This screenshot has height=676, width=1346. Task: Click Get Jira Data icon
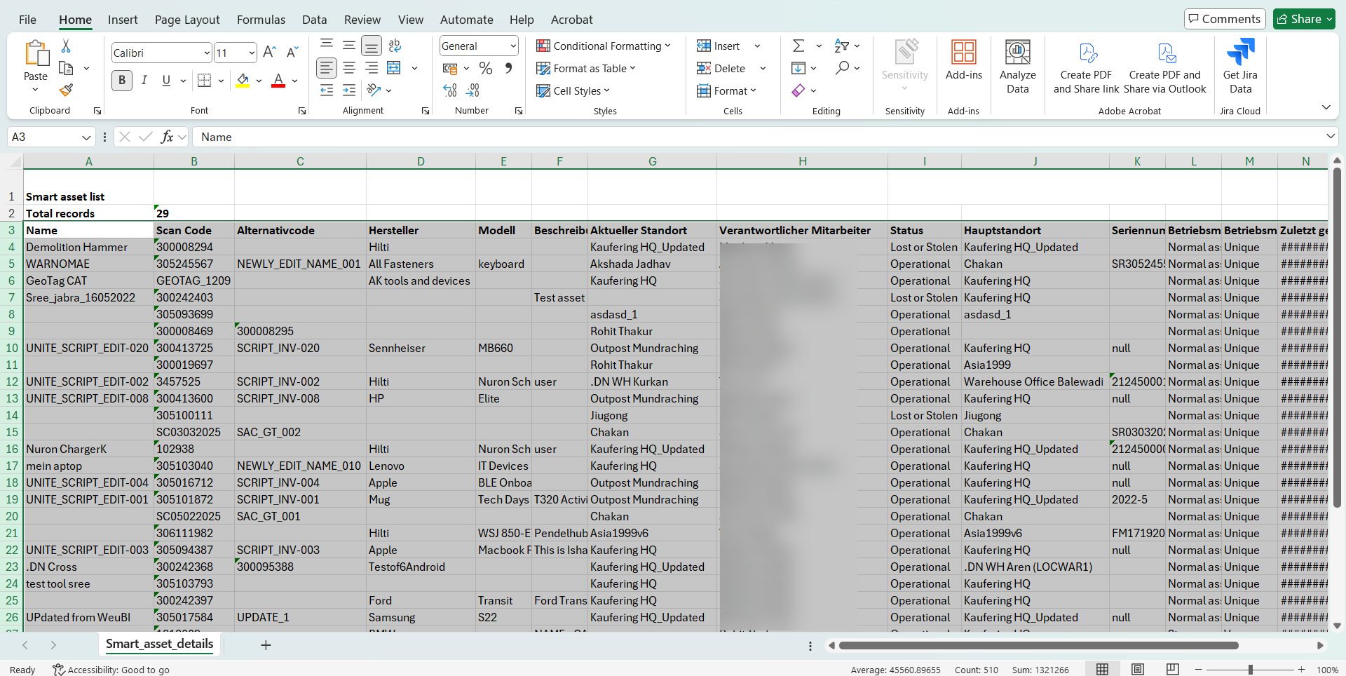1240,67
